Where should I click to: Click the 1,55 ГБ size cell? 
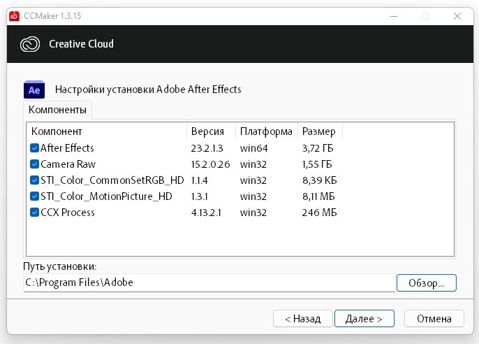[317, 164]
